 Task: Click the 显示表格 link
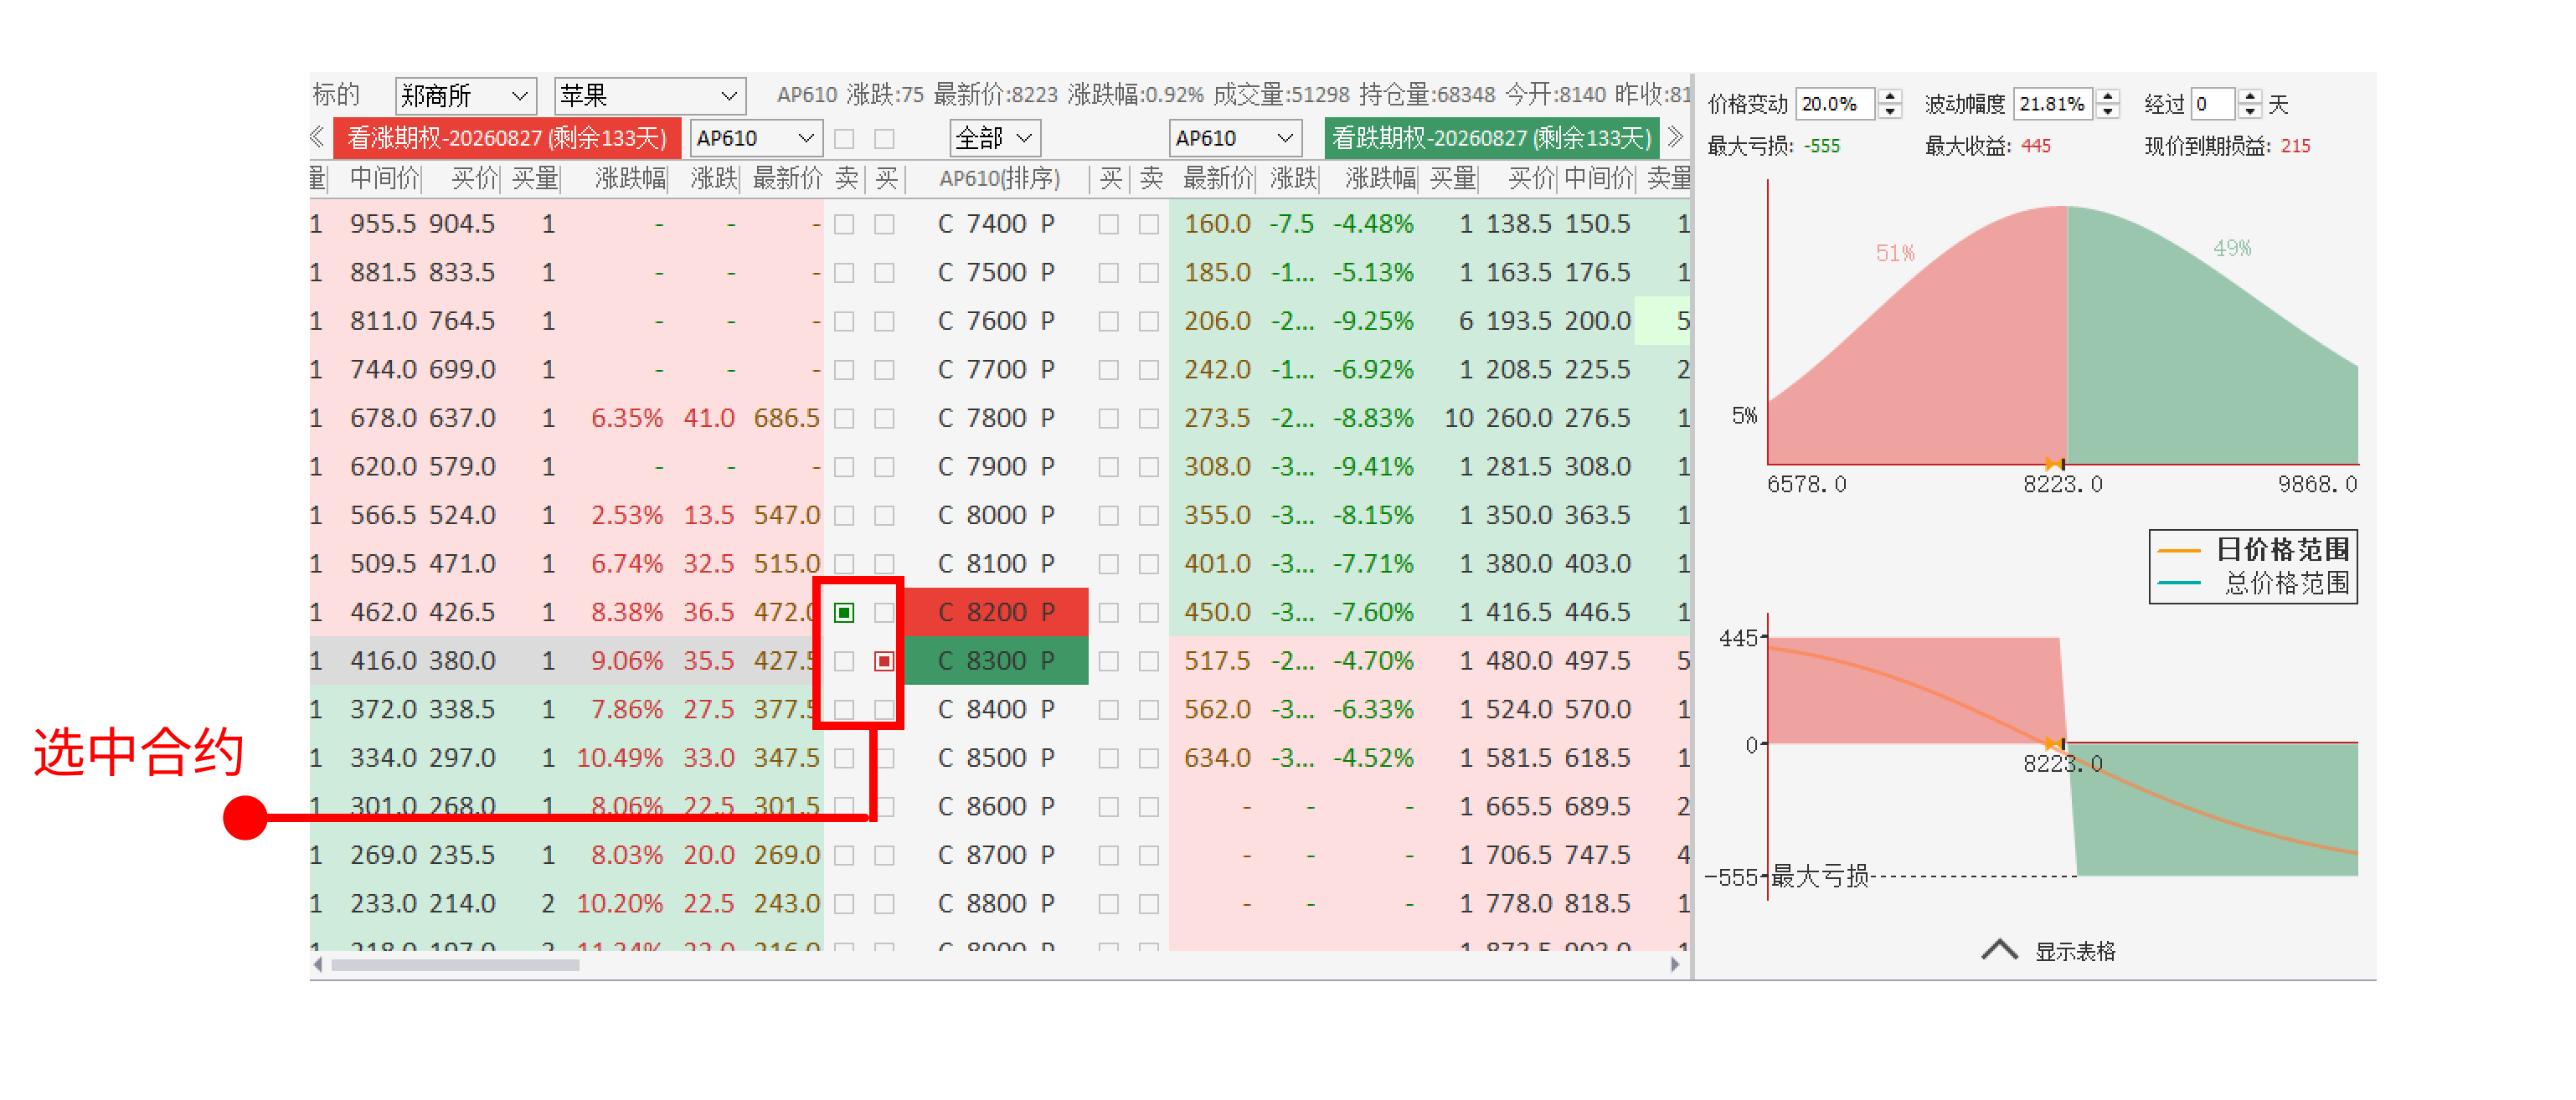pos(2075,951)
